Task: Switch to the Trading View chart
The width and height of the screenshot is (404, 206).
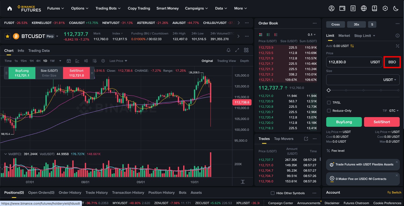Action: (226, 61)
